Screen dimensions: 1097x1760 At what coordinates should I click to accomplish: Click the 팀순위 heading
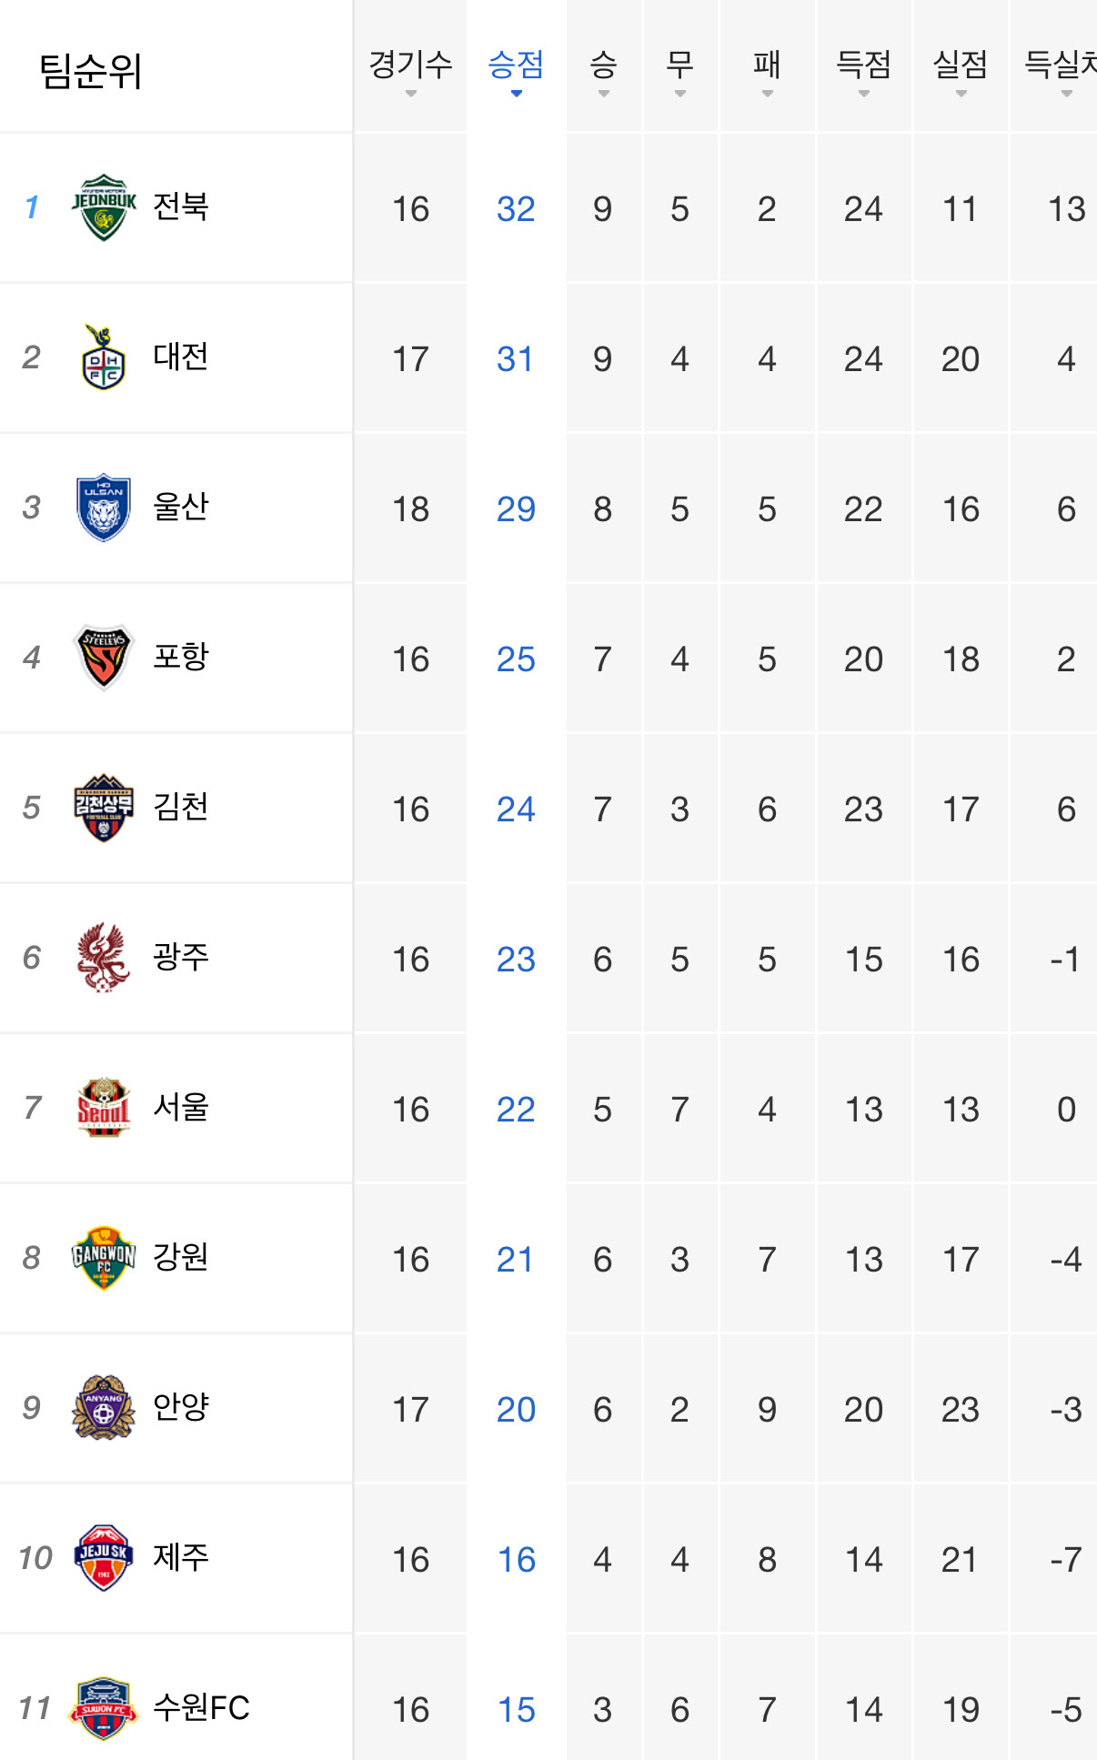pyautogui.click(x=90, y=70)
